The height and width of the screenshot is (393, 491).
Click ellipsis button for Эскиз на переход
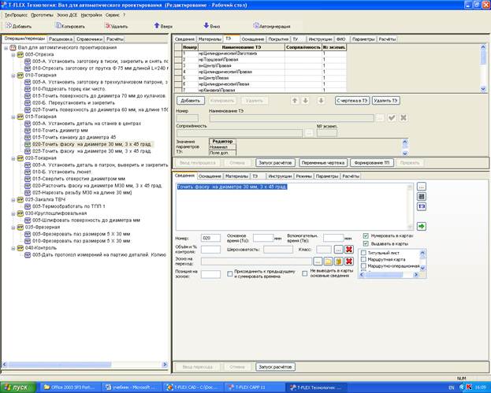[x=318, y=261]
